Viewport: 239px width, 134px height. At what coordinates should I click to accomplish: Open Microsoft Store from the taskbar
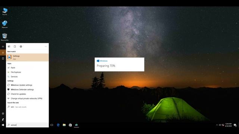70,125
